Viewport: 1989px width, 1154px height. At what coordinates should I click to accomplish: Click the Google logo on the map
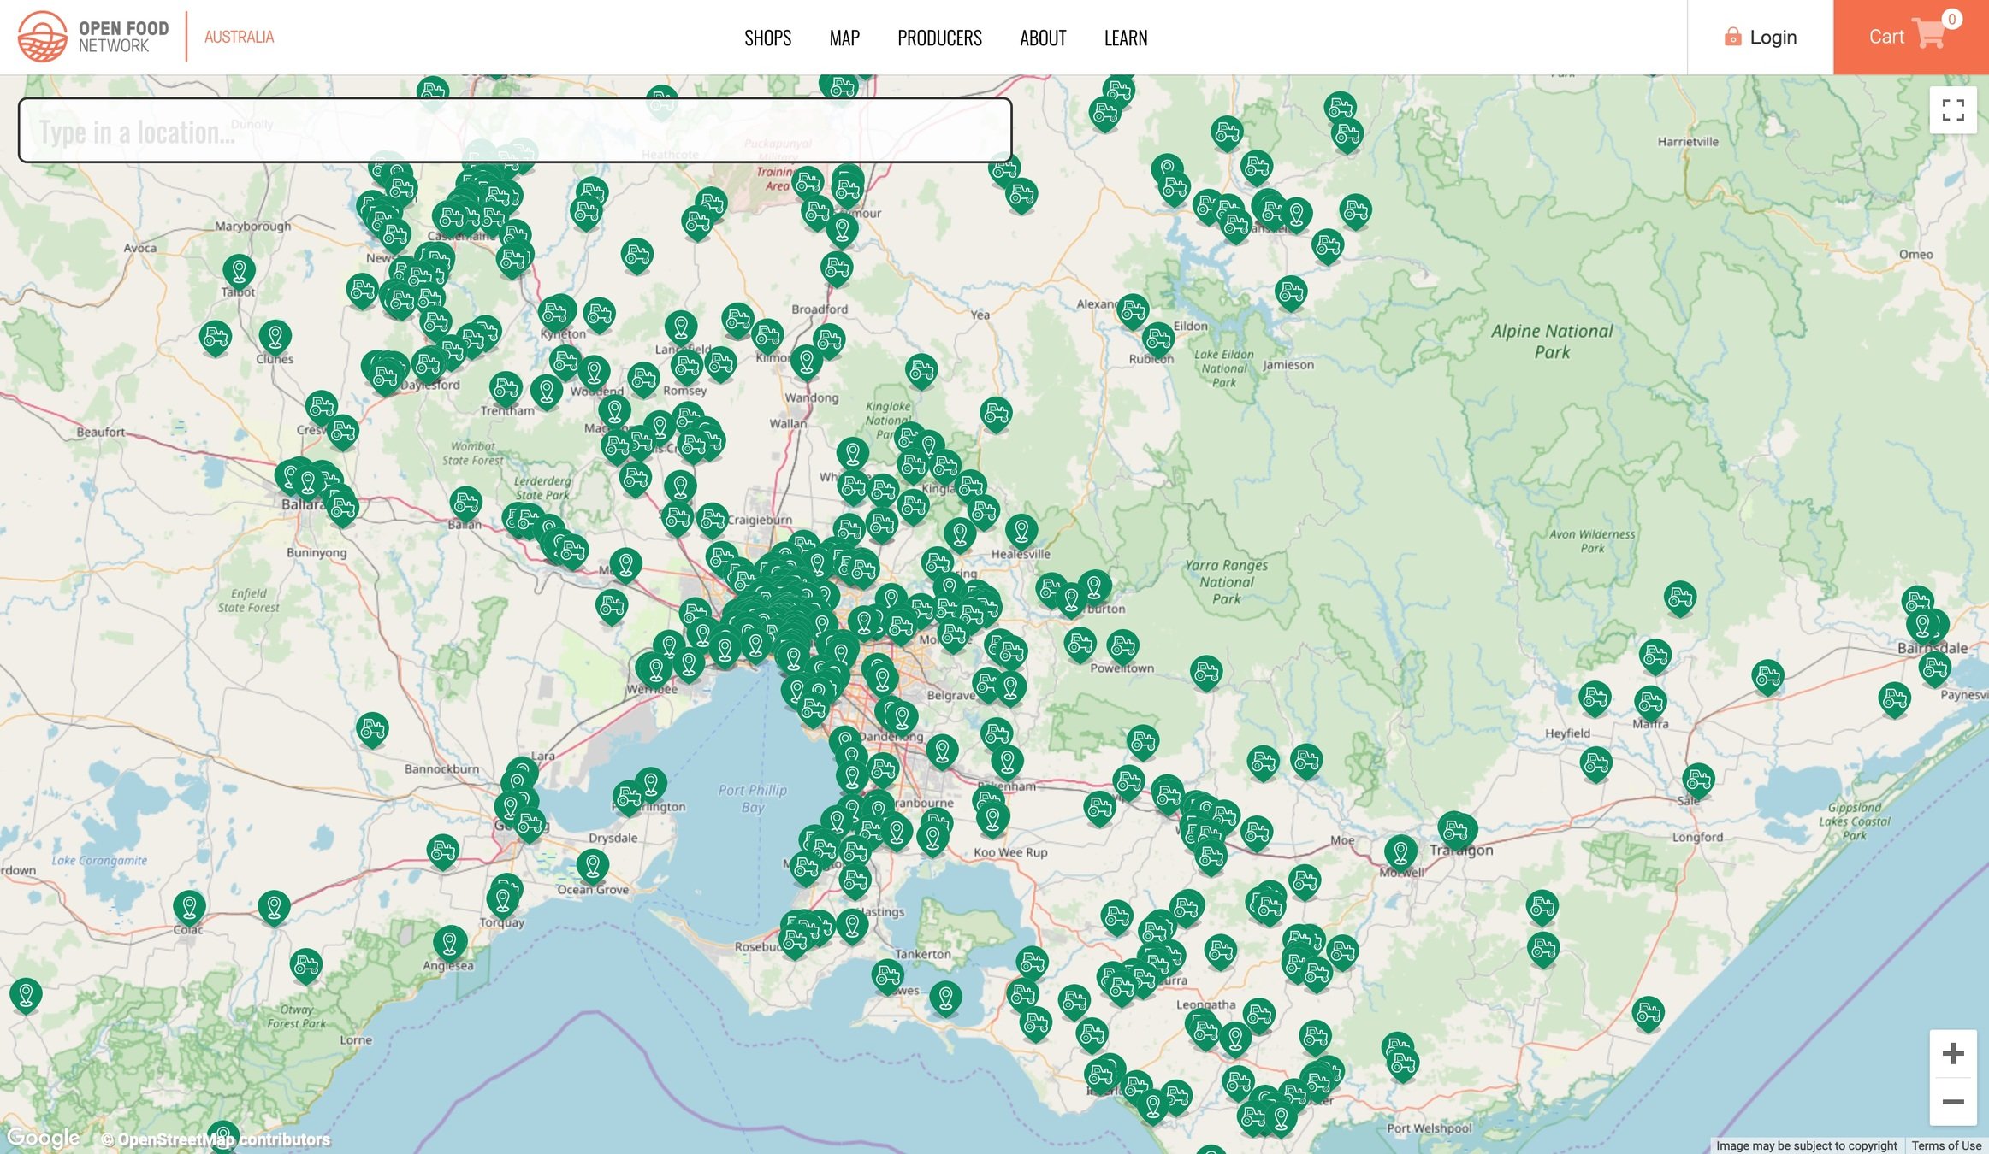43,1138
